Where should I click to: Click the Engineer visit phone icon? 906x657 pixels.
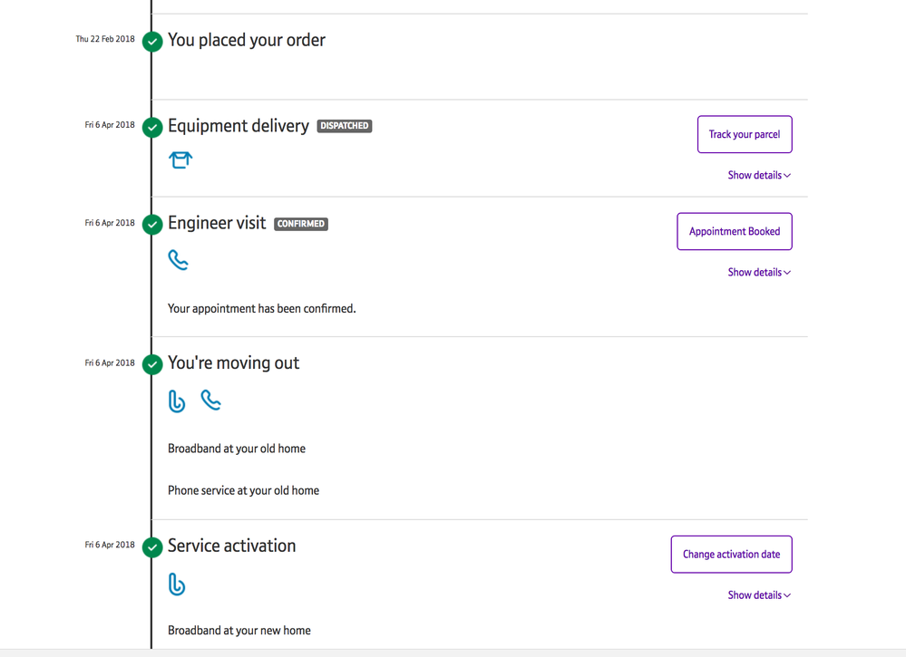point(178,260)
